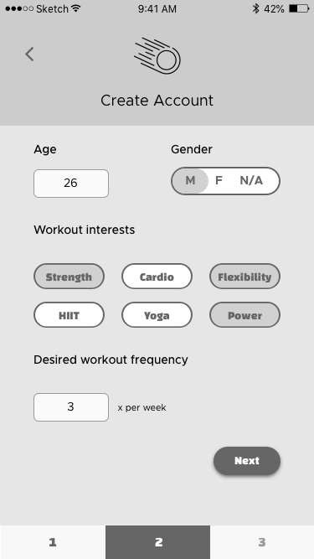
Task: Click the Next button
Action: (x=247, y=461)
